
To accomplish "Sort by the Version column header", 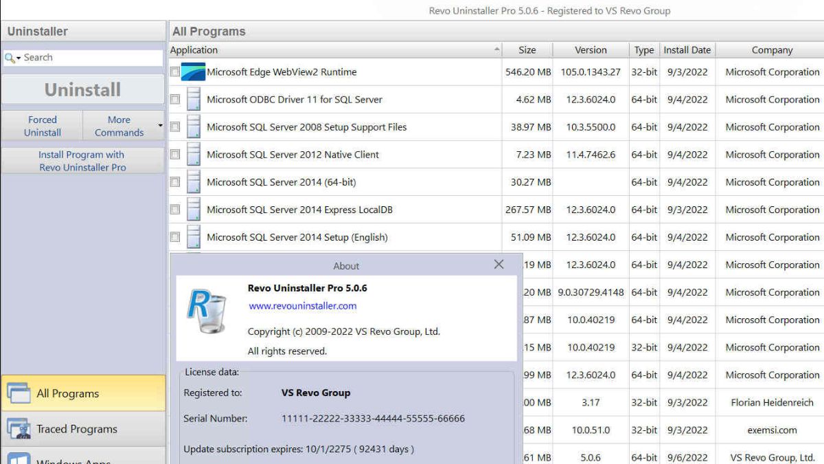I will [591, 49].
